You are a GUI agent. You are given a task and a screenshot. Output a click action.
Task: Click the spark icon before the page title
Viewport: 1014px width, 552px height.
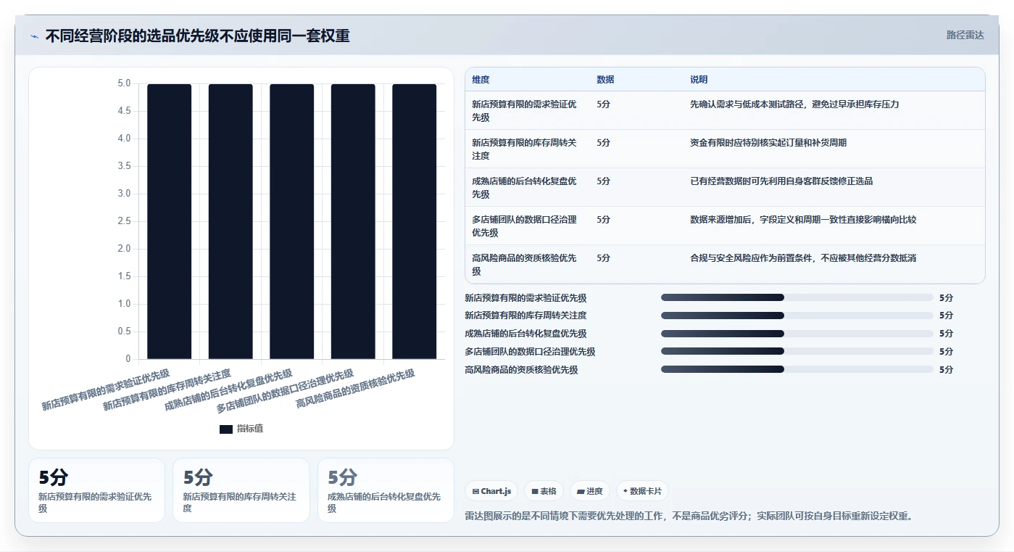pyautogui.click(x=34, y=36)
